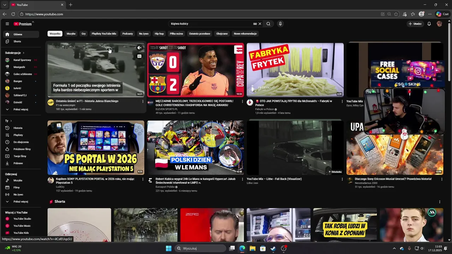
Task: Open options menu for Jules Bianchi video
Action: (143, 101)
